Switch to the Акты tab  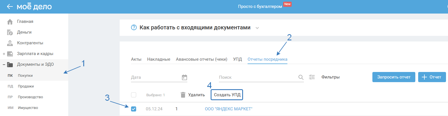[x=136, y=59]
